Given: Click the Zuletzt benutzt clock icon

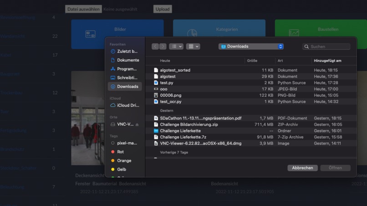Looking at the screenshot, I should pos(113,51).
